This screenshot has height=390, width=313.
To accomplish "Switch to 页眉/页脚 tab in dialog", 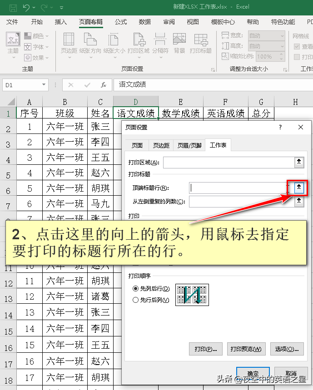I will click(x=189, y=145).
